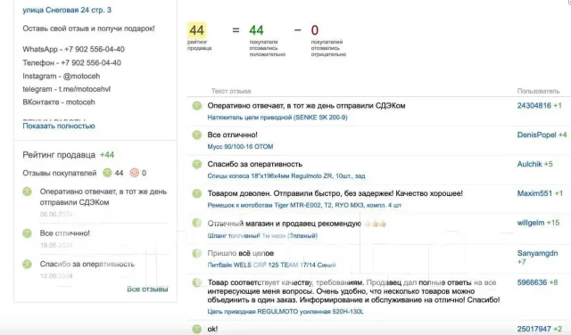Click the Instagram - @motoceh line
The height and width of the screenshot is (335, 571).
click(62, 76)
